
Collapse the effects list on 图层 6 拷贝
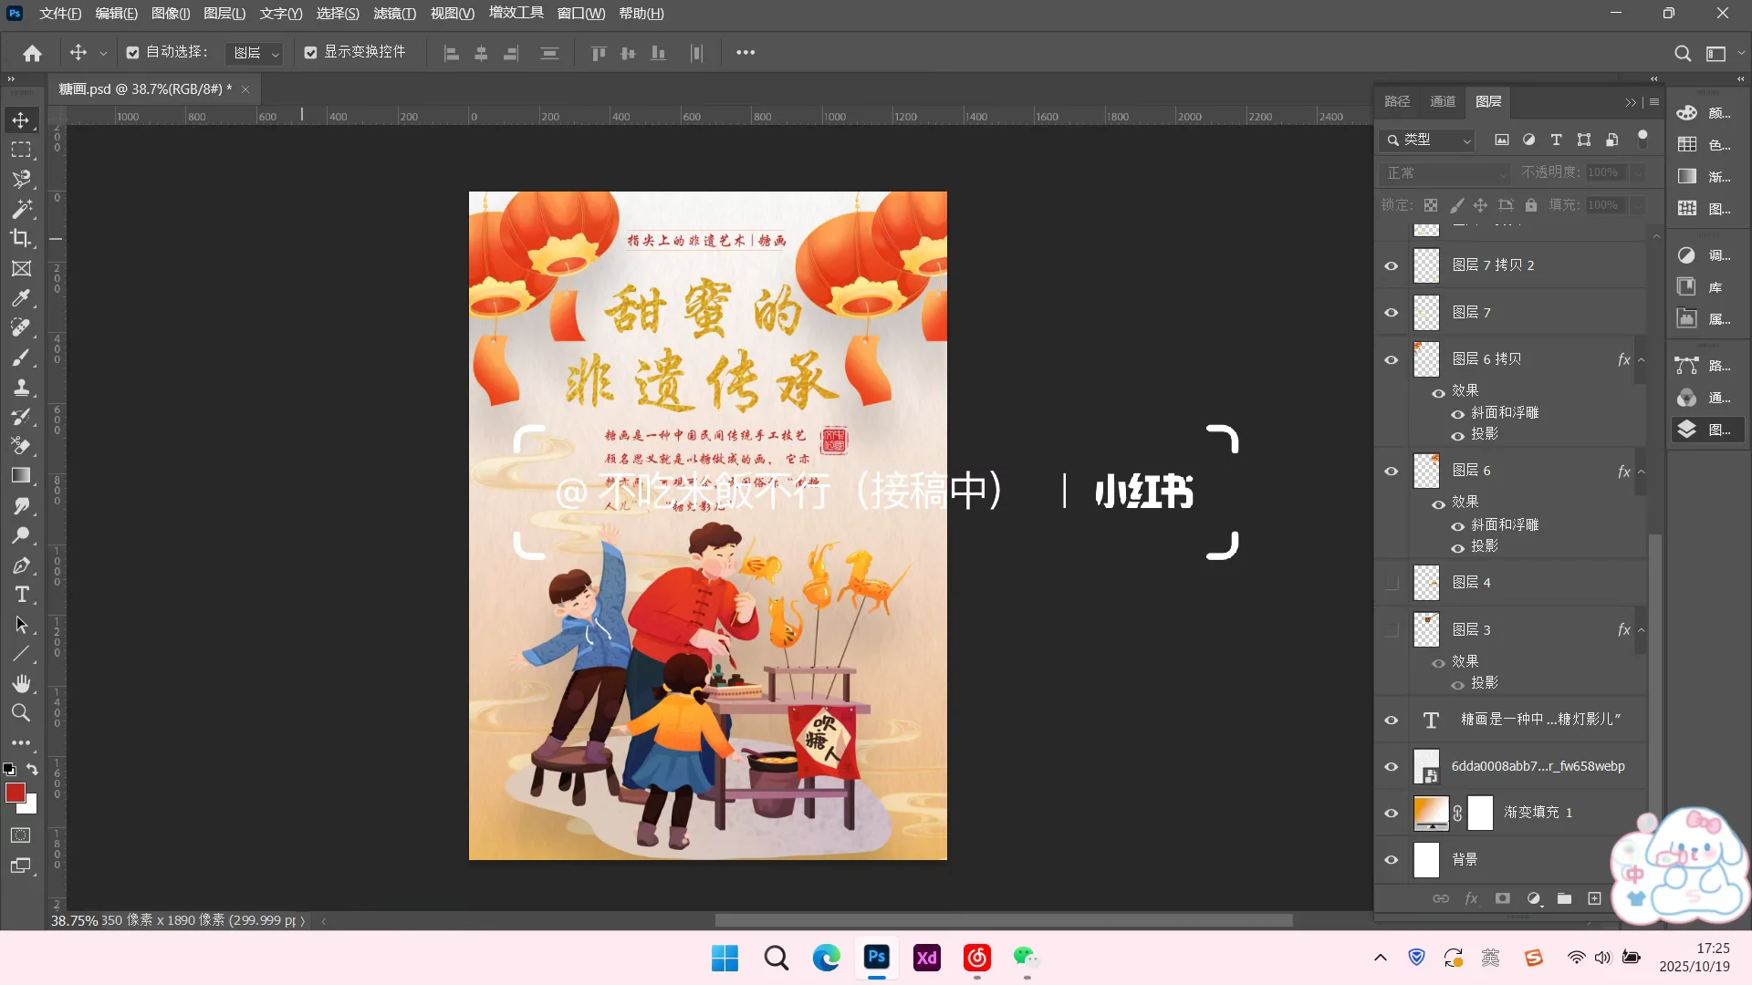(x=1642, y=359)
